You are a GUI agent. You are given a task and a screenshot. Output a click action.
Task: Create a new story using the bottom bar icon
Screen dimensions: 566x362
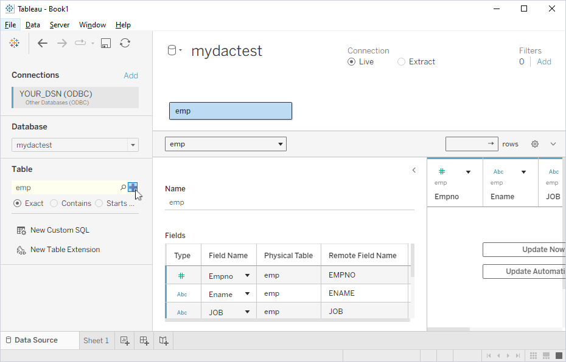pos(163,341)
